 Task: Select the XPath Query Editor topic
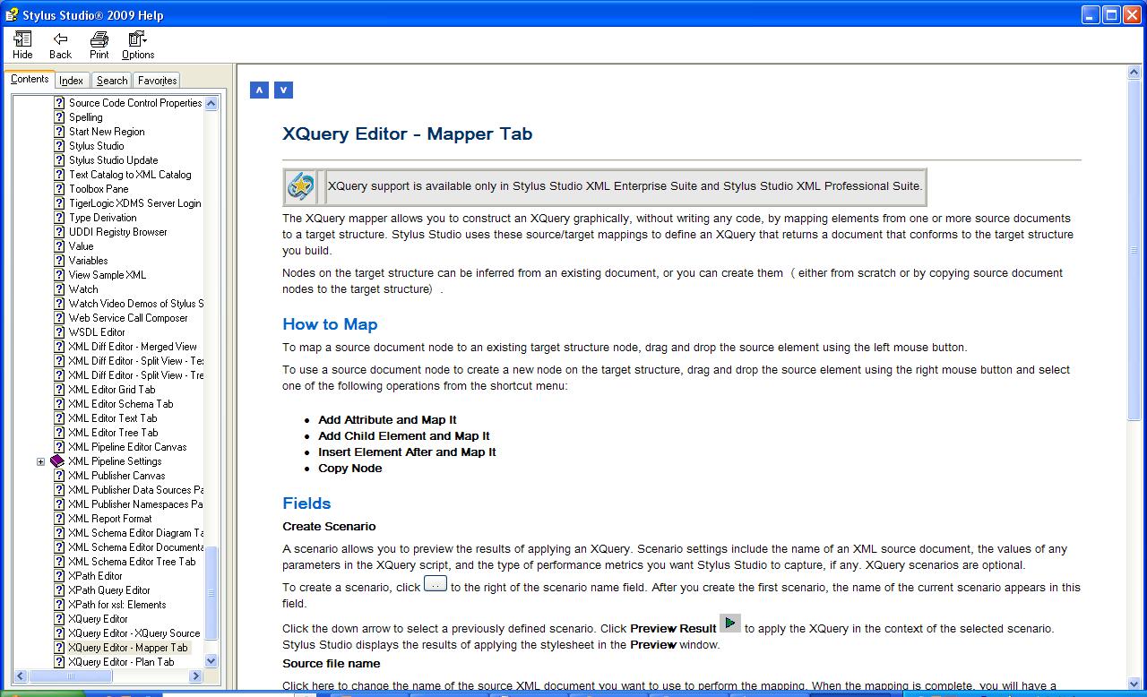[x=109, y=590]
